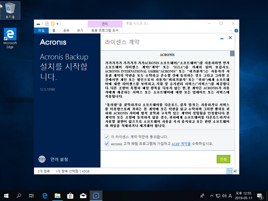Click the version number 12.5.13160
Screen dimensions: 268x201
click(x=47, y=90)
